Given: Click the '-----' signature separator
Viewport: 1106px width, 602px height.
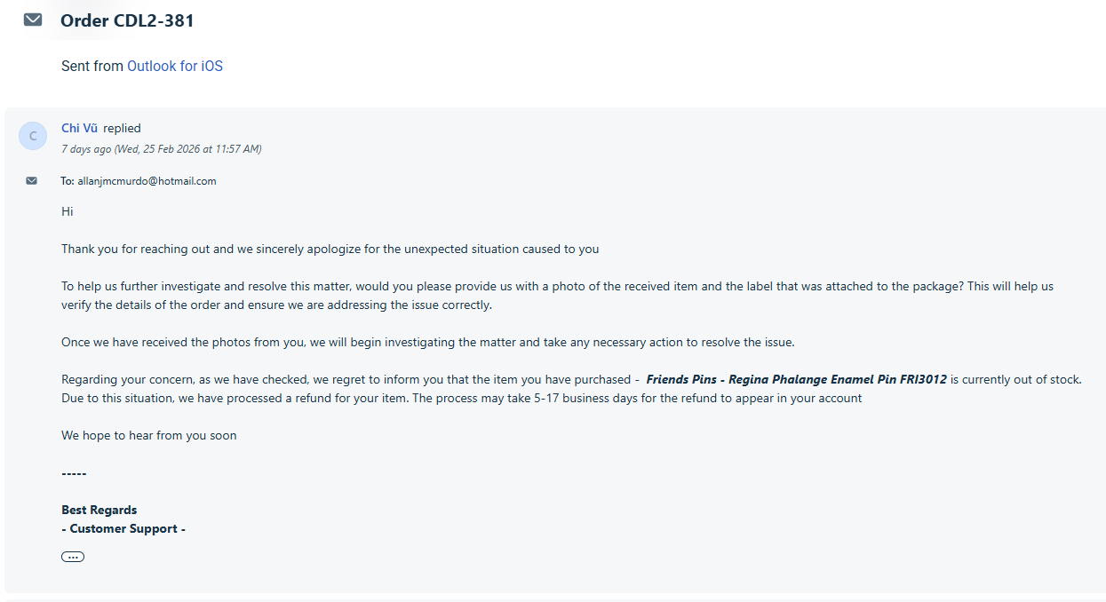Looking at the screenshot, I should (74, 472).
